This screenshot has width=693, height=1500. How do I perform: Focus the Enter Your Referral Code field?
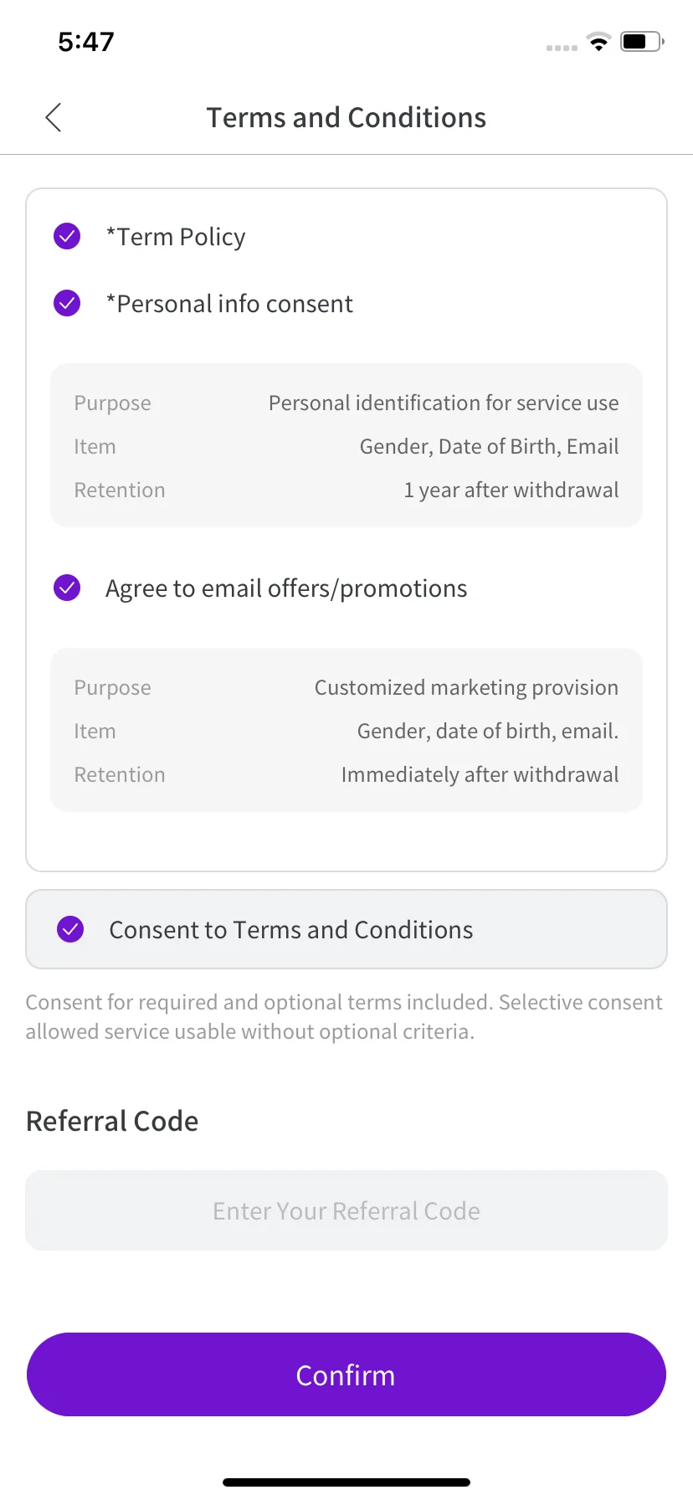click(x=346, y=1210)
